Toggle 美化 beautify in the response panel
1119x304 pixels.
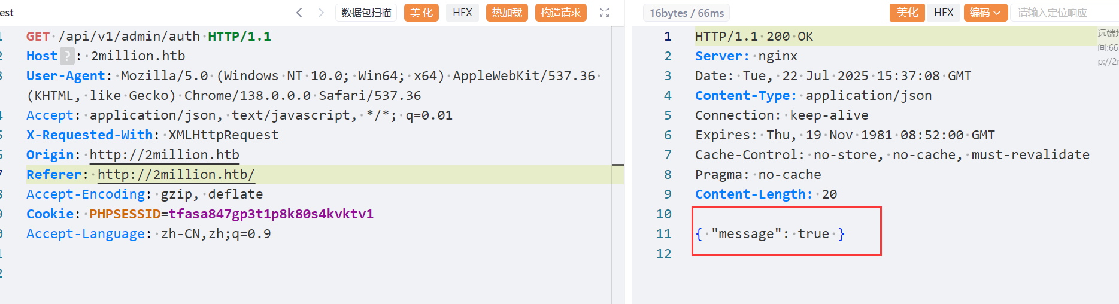[907, 13]
